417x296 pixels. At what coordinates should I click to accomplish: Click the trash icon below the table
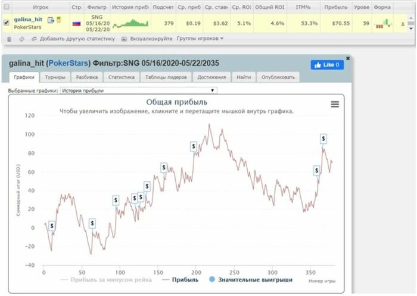coord(9,39)
